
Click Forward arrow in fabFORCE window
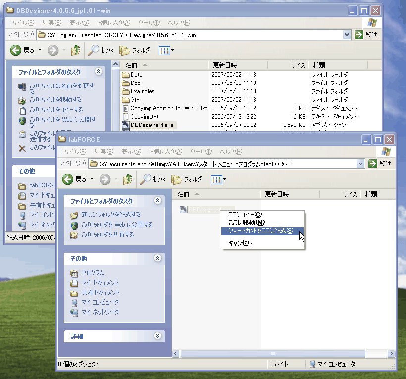click(105, 179)
